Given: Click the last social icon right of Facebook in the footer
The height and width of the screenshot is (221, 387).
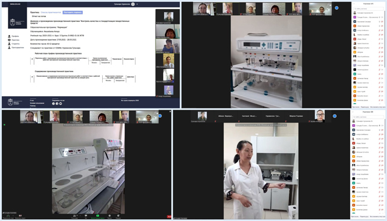Looking at the screenshot, I should [60, 104].
